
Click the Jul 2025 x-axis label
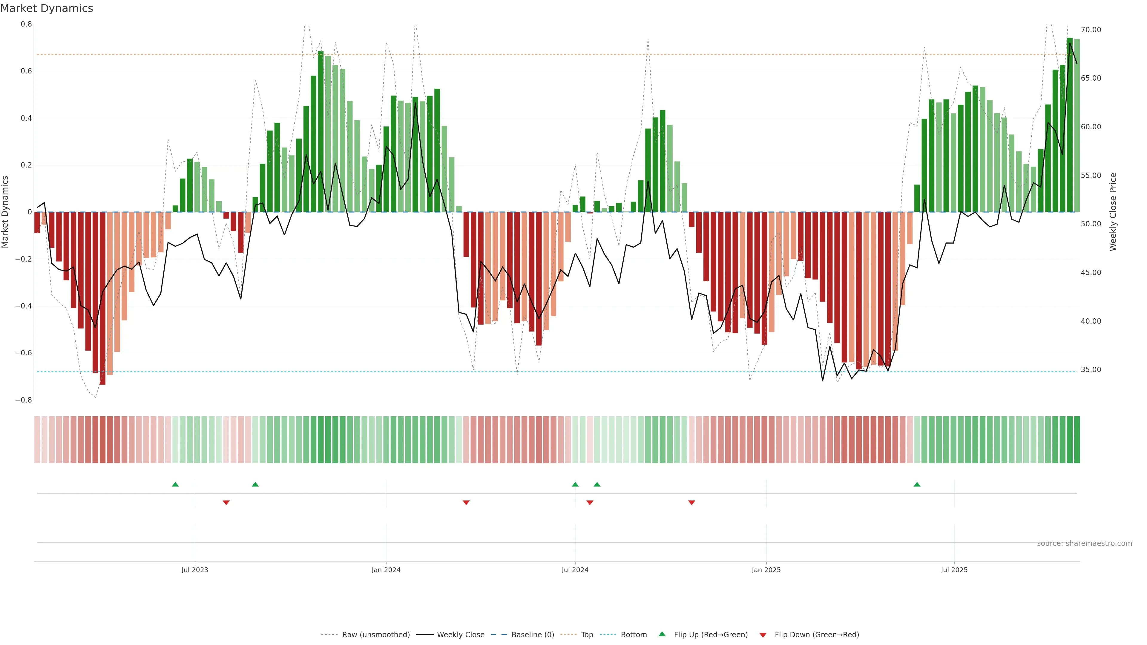(954, 570)
